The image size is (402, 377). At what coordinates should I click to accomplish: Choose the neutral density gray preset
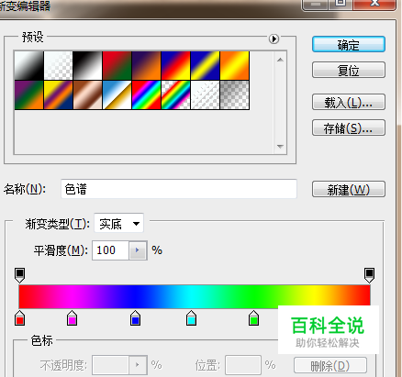[235, 94]
